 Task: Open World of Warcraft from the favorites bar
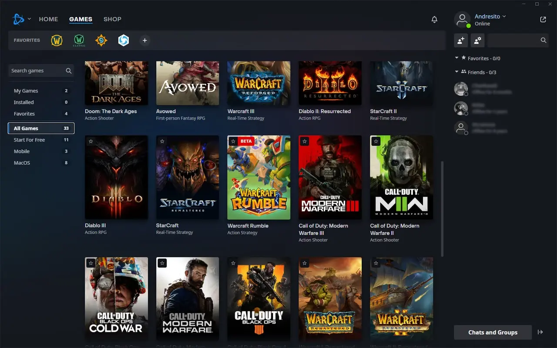pos(57,40)
